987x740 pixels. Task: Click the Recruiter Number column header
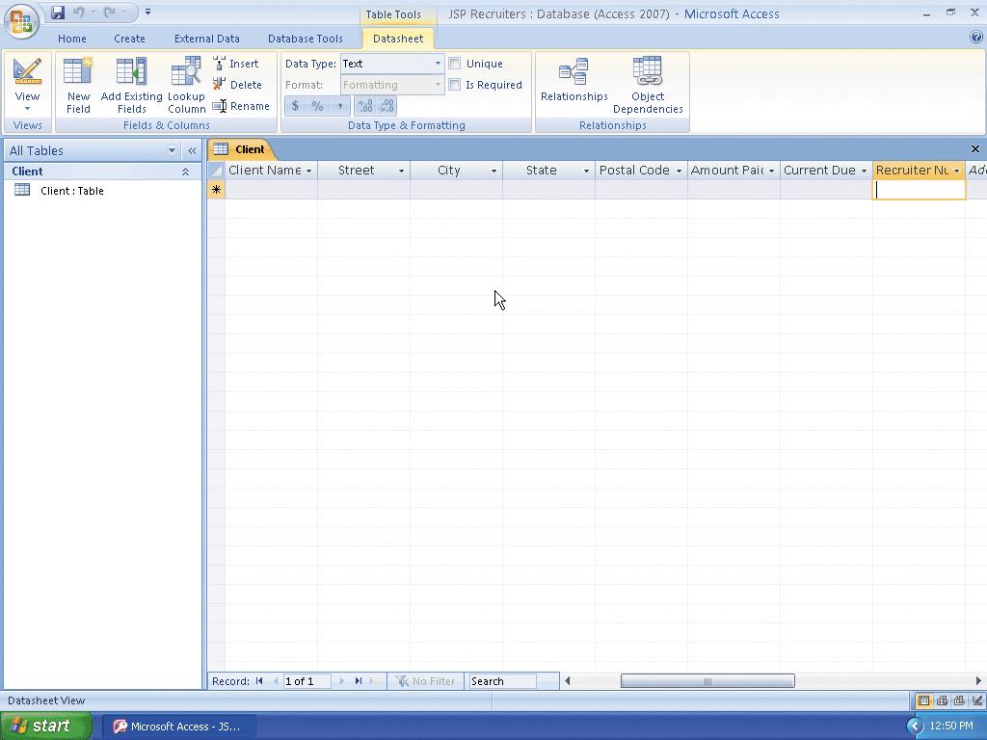point(919,171)
